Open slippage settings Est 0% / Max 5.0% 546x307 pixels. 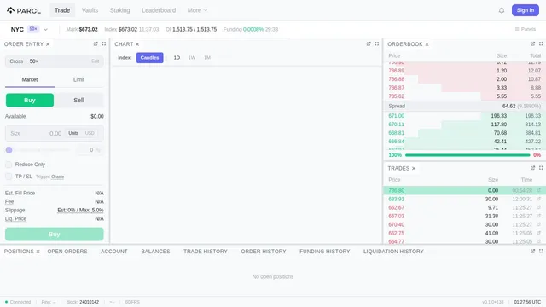[x=80, y=210]
